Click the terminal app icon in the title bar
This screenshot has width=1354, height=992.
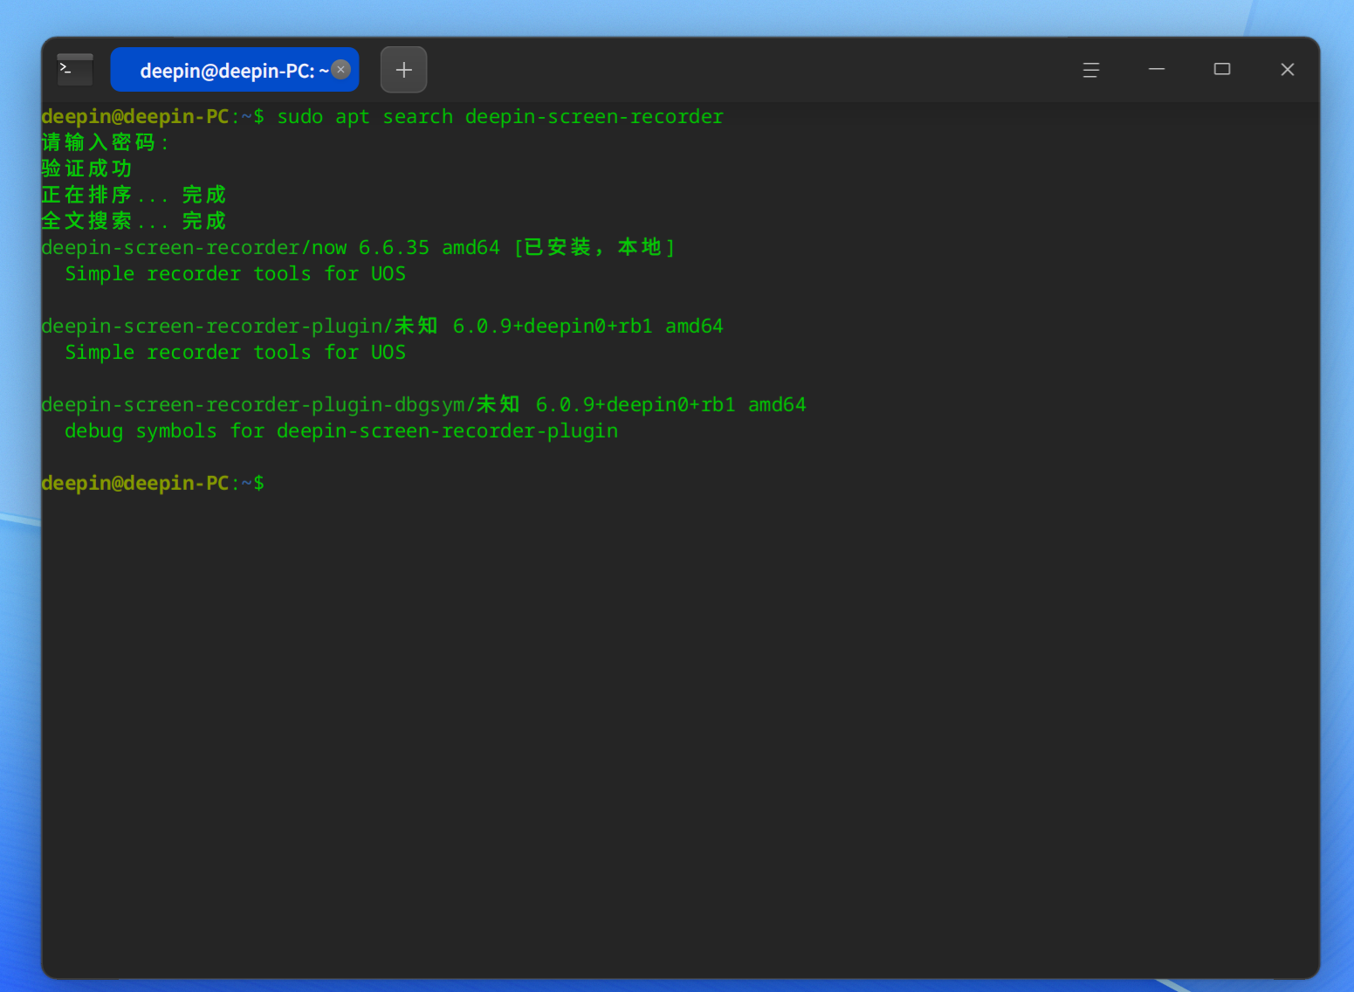point(75,70)
